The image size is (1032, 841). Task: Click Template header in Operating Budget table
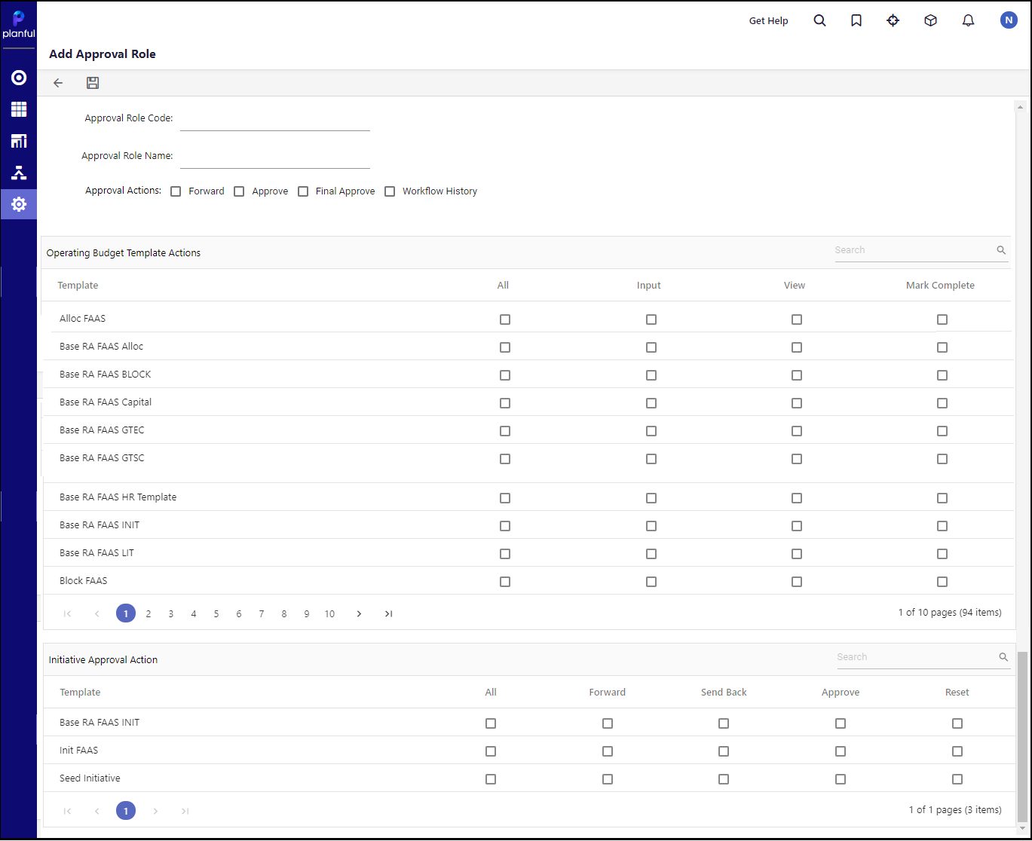coord(78,286)
